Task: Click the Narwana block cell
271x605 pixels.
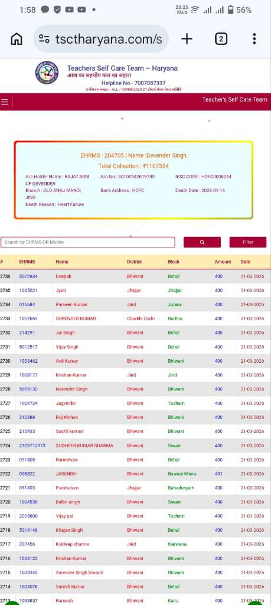Action: (x=177, y=544)
